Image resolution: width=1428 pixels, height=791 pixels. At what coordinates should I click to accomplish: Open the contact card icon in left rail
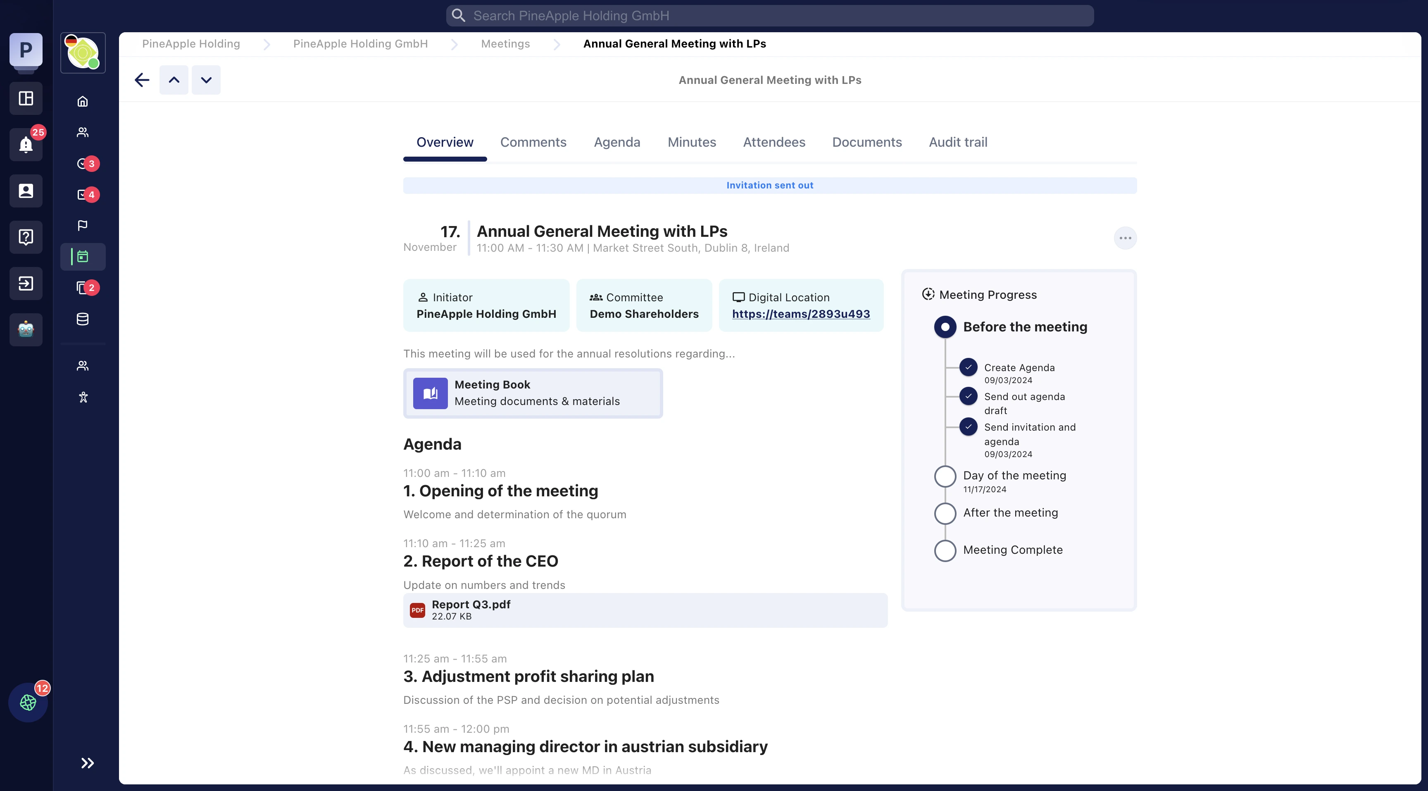26,191
